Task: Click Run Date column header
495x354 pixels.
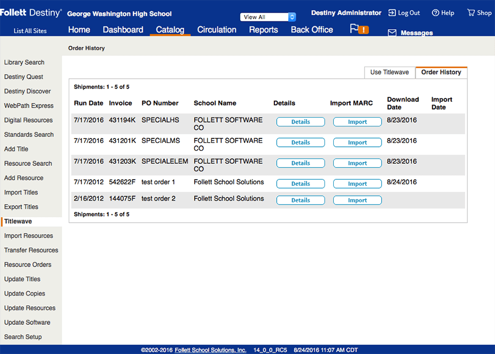Action: pos(89,103)
